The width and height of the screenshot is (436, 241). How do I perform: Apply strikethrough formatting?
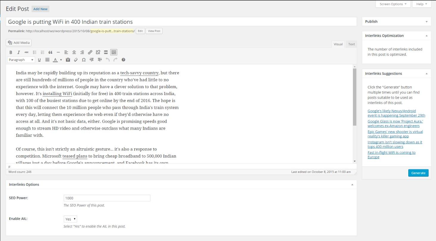tap(27, 52)
